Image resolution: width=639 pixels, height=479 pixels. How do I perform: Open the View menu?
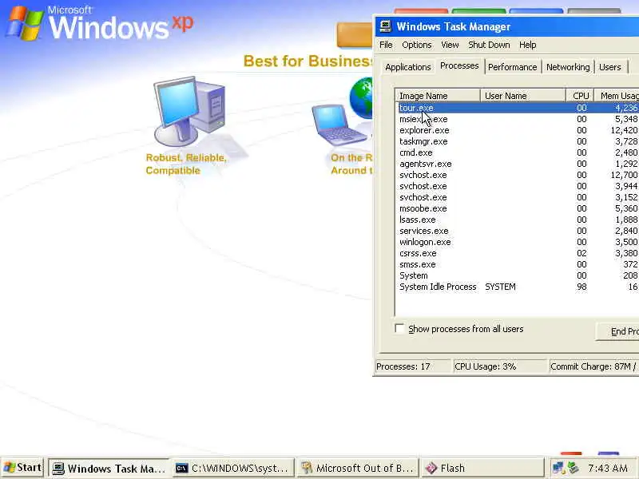[450, 45]
